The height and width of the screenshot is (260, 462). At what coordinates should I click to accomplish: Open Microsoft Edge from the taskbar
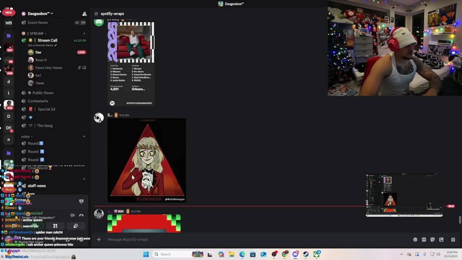242,254
